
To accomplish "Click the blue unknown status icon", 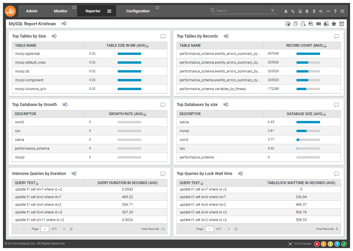I will pos(337,244).
